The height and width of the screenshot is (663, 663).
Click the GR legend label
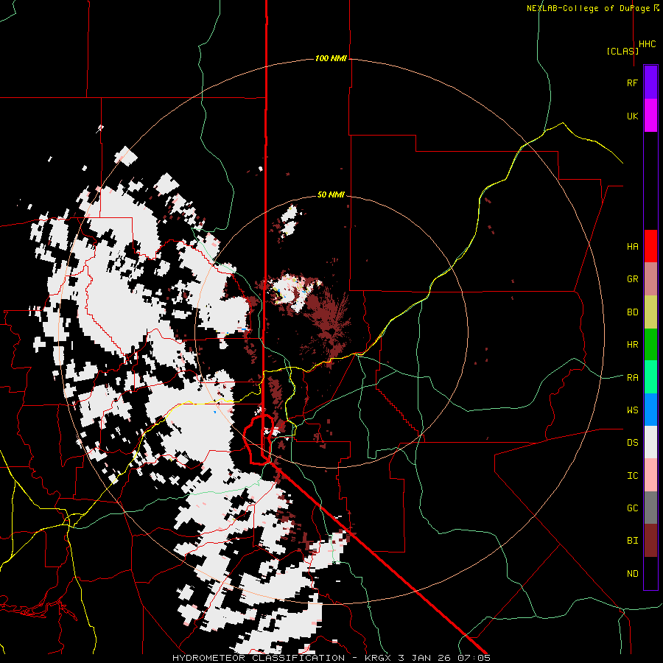point(632,279)
